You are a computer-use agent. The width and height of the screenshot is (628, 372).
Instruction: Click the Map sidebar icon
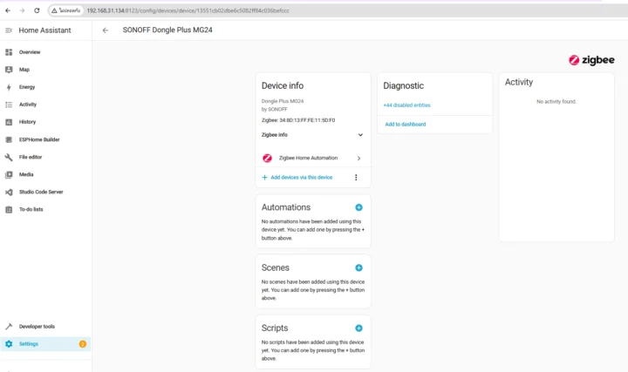click(9, 70)
